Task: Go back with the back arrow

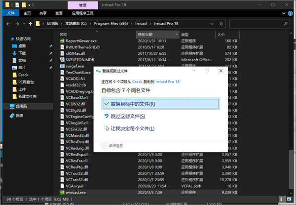Action: pyautogui.click(x=8, y=24)
